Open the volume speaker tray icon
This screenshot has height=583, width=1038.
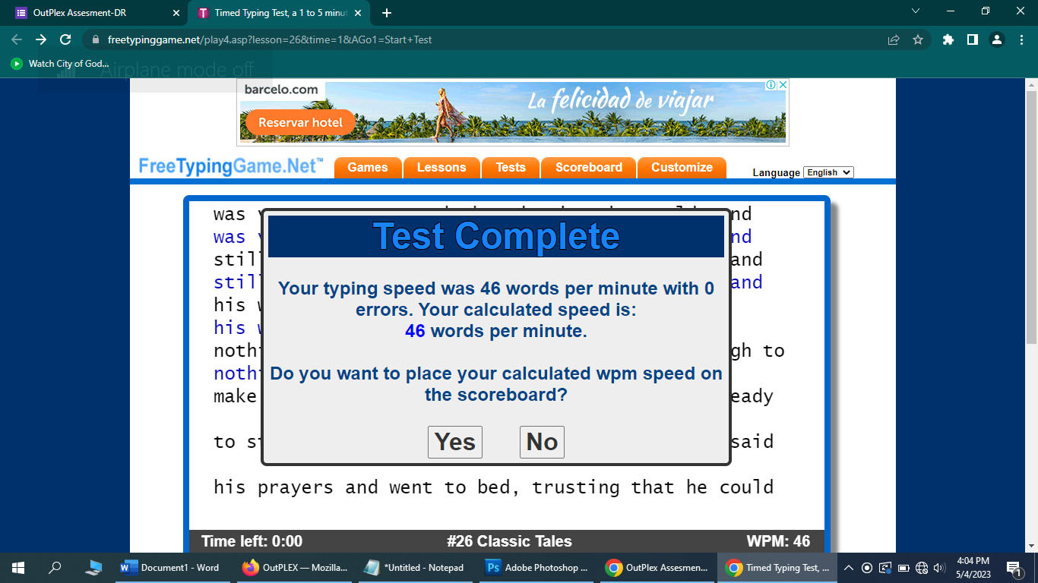(x=939, y=568)
